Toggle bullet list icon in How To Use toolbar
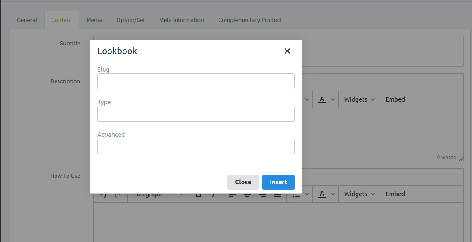Screen dimensions: 472x242 click(x=297, y=194)
